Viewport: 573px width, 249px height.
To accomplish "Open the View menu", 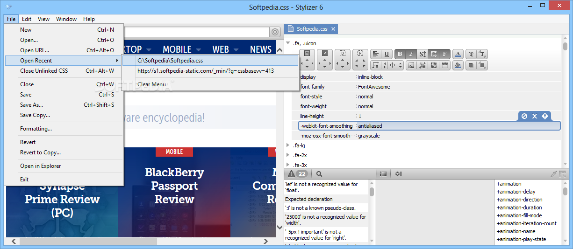I will (x=44, y=19).
